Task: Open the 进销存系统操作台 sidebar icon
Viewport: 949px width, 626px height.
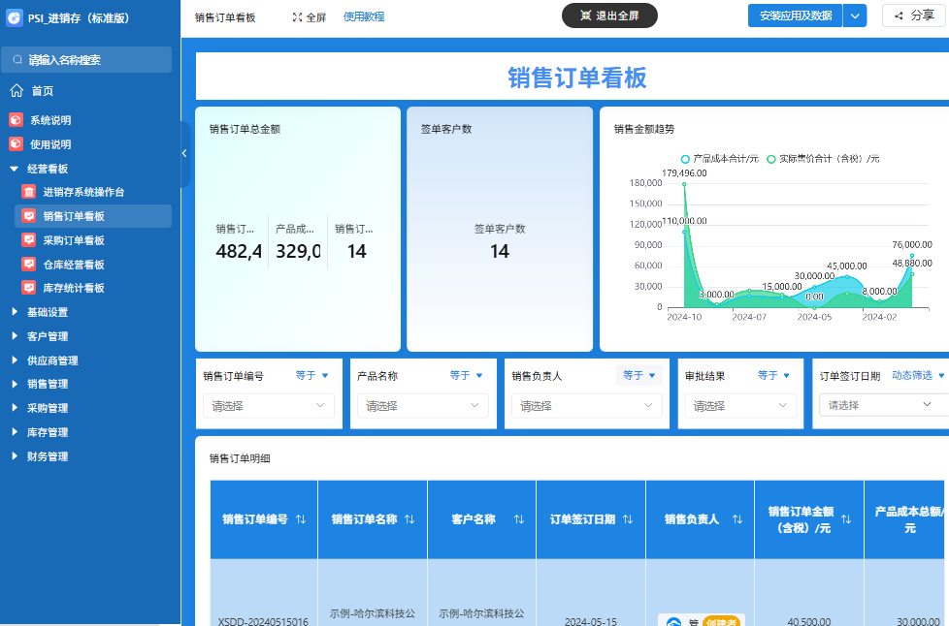Action: (28, 192)
